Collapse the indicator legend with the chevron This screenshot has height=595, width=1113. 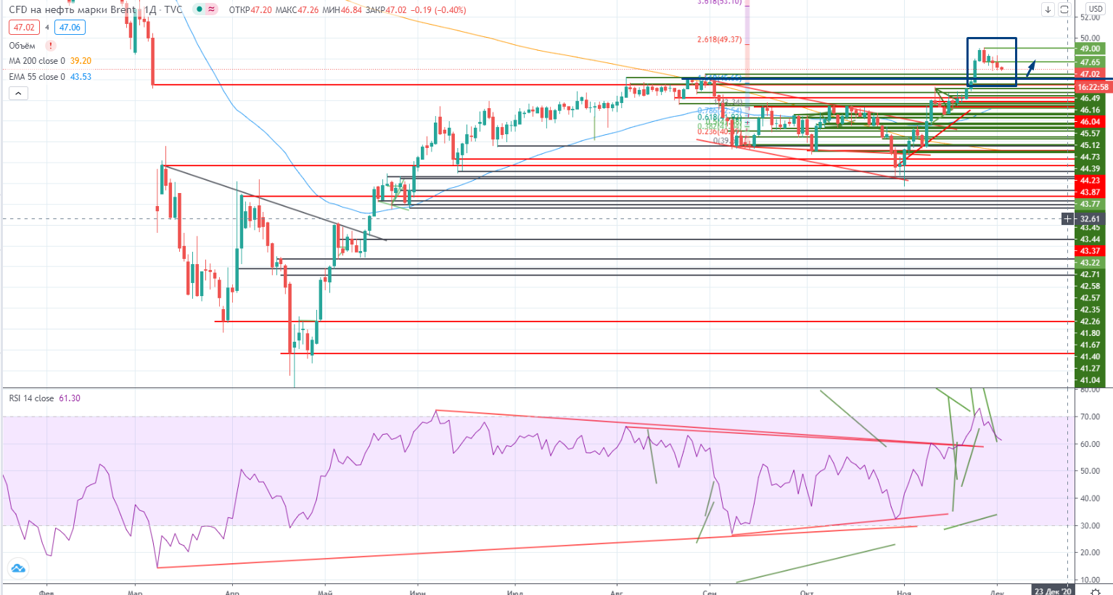pos(18,94)
